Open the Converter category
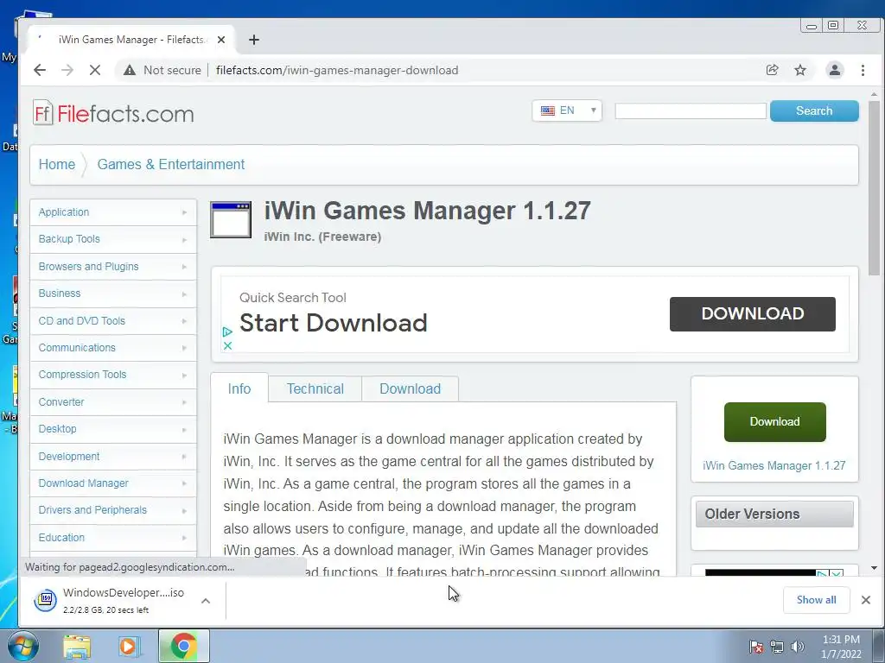The height and width of the screenshot is (663, 885). [61, 402]
